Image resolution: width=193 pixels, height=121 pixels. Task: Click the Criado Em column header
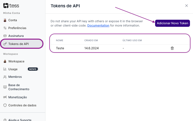91,40
